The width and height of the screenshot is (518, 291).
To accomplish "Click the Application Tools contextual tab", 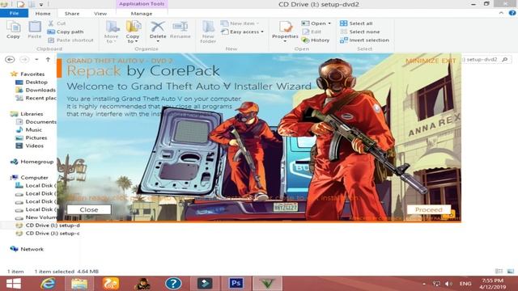I will coord(142,4).
